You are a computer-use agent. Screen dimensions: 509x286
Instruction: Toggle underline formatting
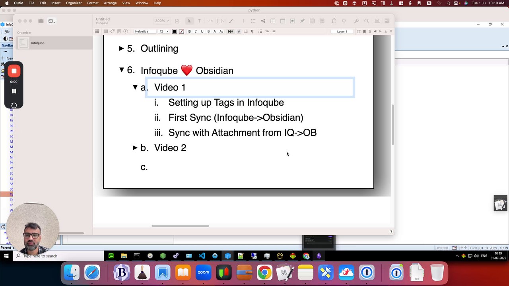[202, 31]
